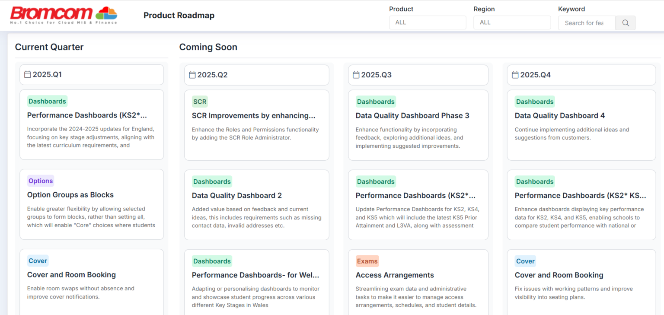
Task: Click the calendar icon beside 2025.Q4
Action: coord(514,75)
